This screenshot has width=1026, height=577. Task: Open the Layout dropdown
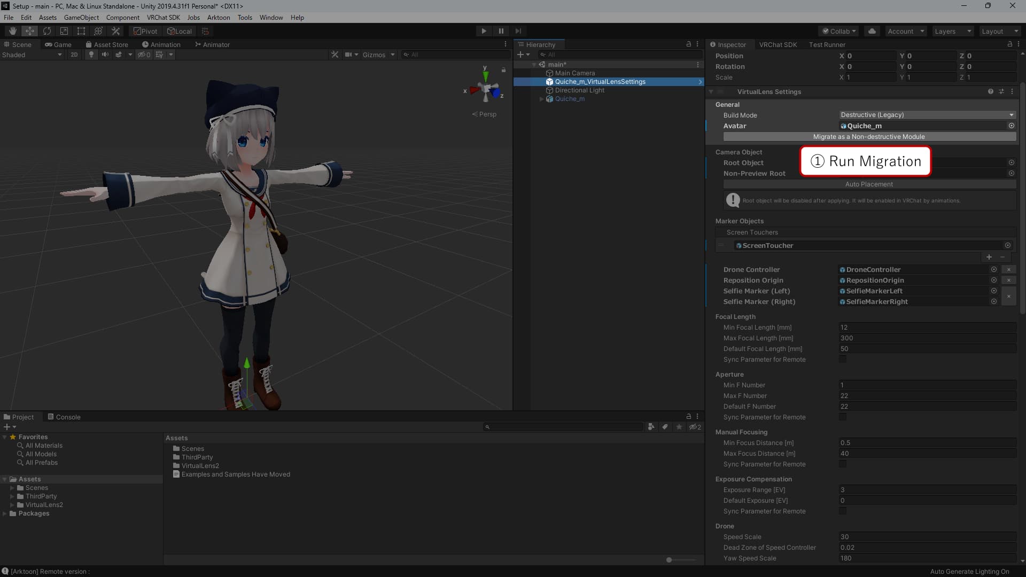coord(1000,31)
